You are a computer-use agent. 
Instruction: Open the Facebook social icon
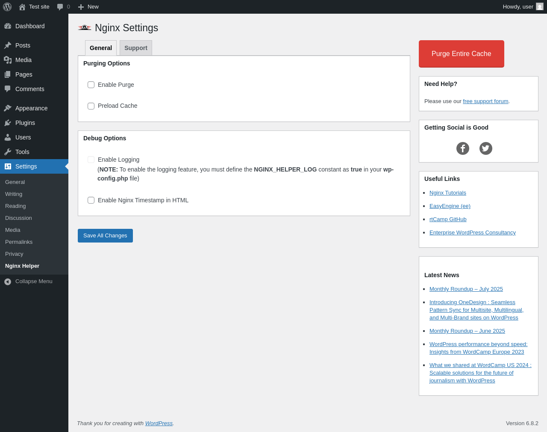tap(463, 148)
